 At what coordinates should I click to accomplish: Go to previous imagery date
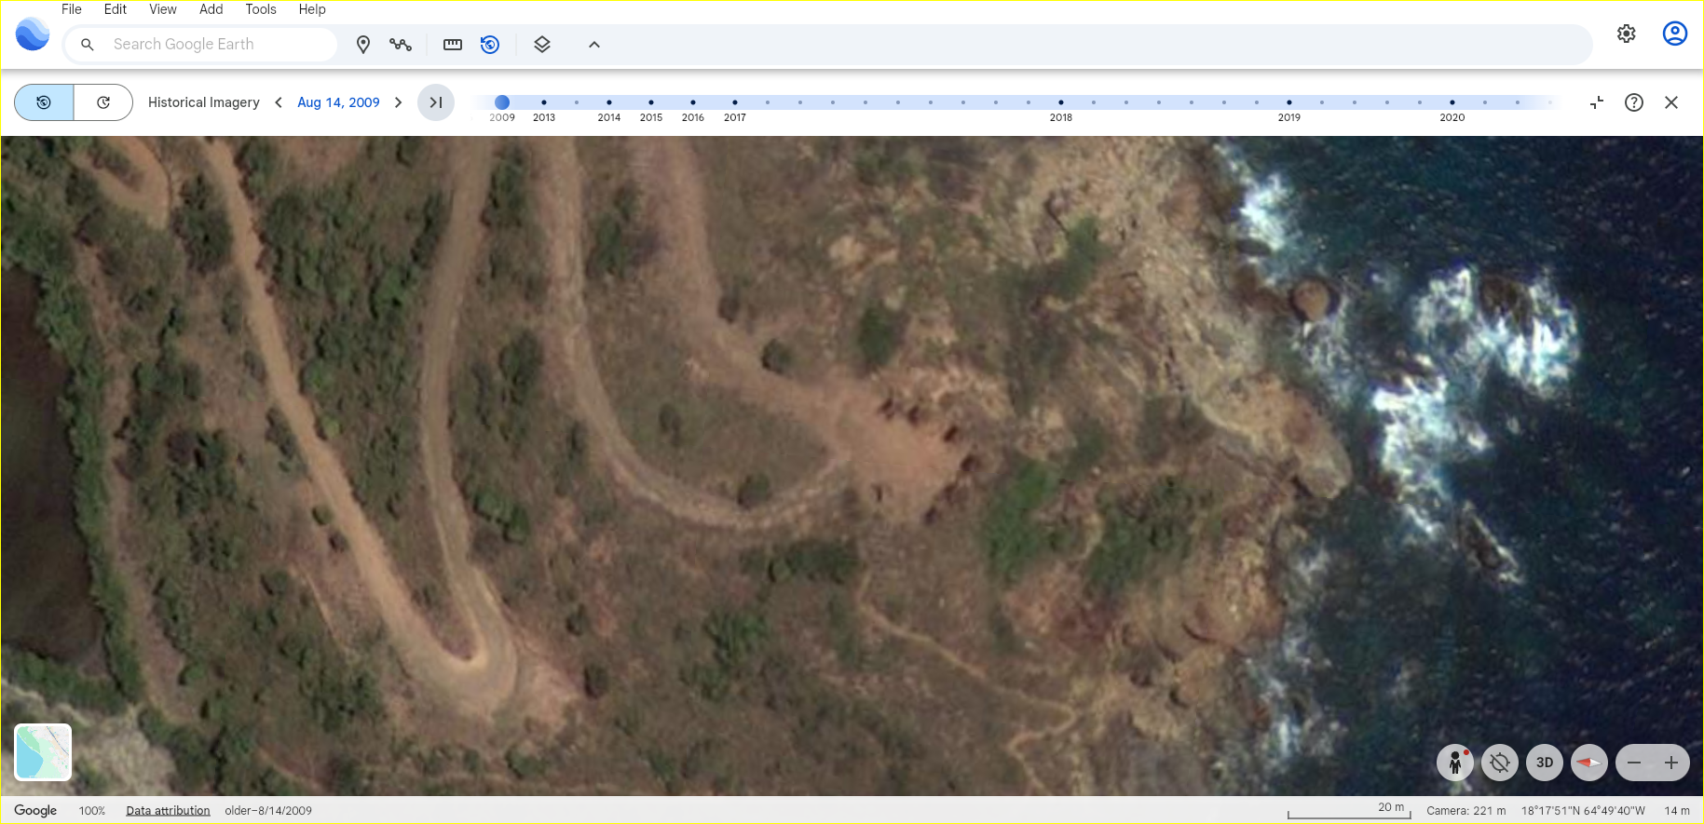coord(279,102)
